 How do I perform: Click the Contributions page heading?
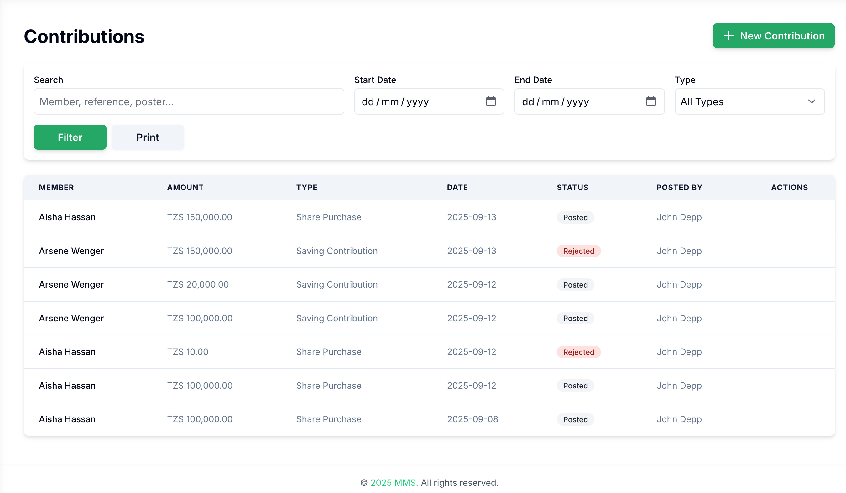click(84, 36)
